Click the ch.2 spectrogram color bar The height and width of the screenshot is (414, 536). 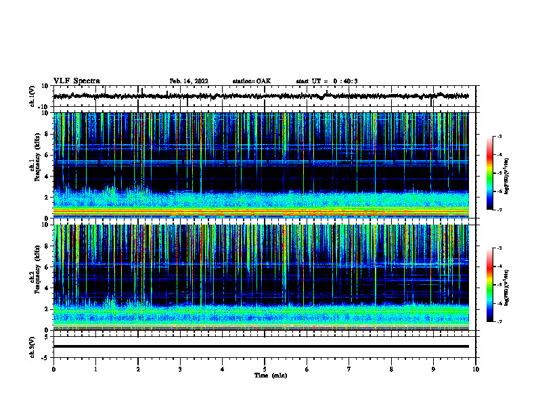[x=489, y=285]
